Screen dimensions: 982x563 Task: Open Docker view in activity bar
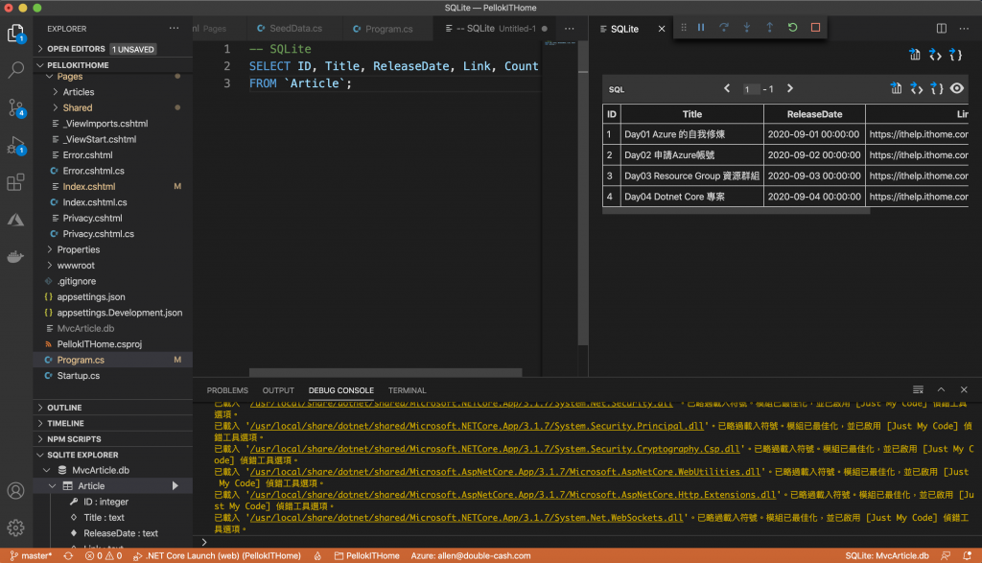[15, 257]
